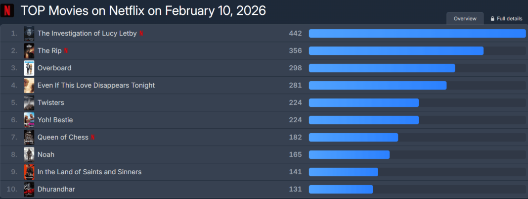Open the Even If This Love Disappears Tonight link

96,85
